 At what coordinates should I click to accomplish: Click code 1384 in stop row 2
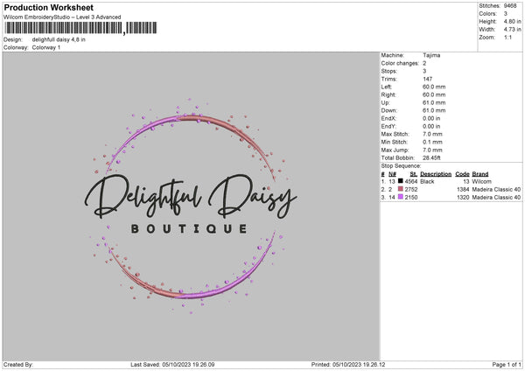463,190
